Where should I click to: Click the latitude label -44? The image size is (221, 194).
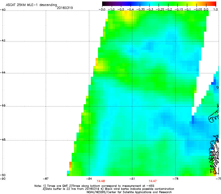coord(3,73)
